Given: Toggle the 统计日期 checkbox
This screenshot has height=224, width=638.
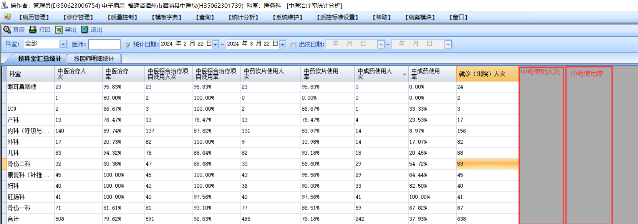Looking at the screenshot, I should coord(128,45).
